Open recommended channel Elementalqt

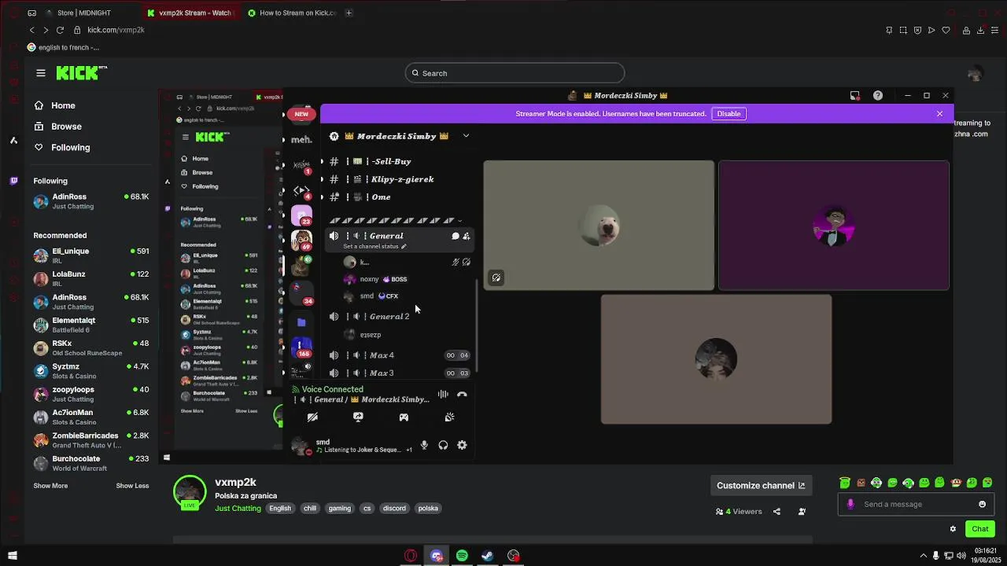coord(90,325)
